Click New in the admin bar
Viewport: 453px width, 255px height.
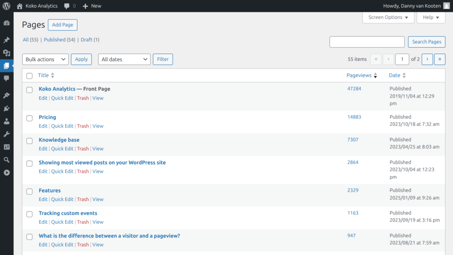tap(96, 6)
